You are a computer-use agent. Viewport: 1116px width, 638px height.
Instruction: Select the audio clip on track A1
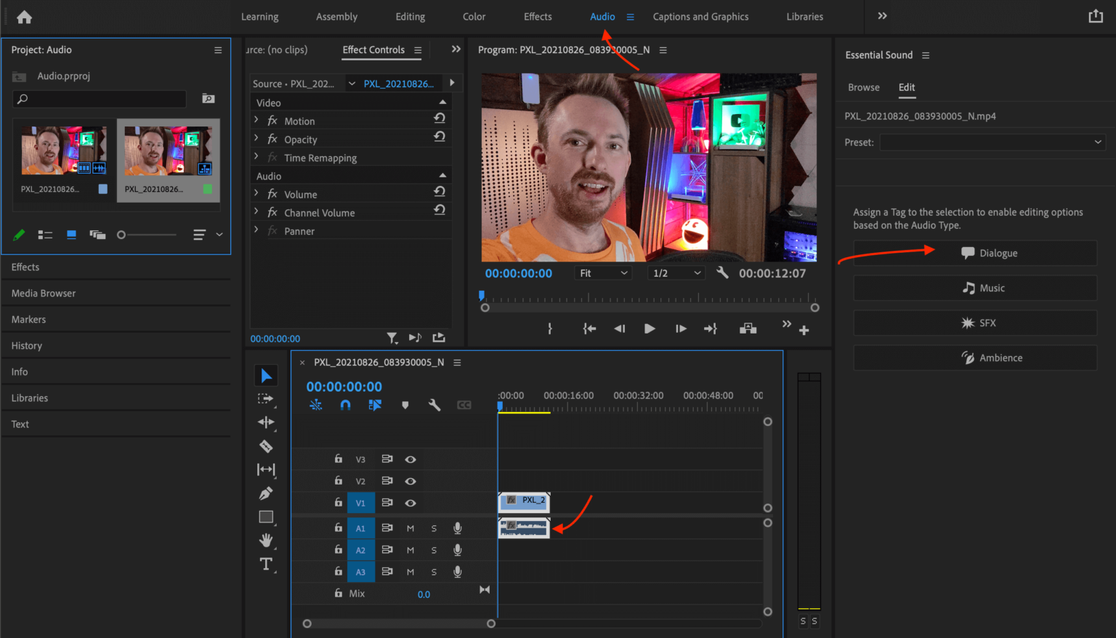(524, 528)
